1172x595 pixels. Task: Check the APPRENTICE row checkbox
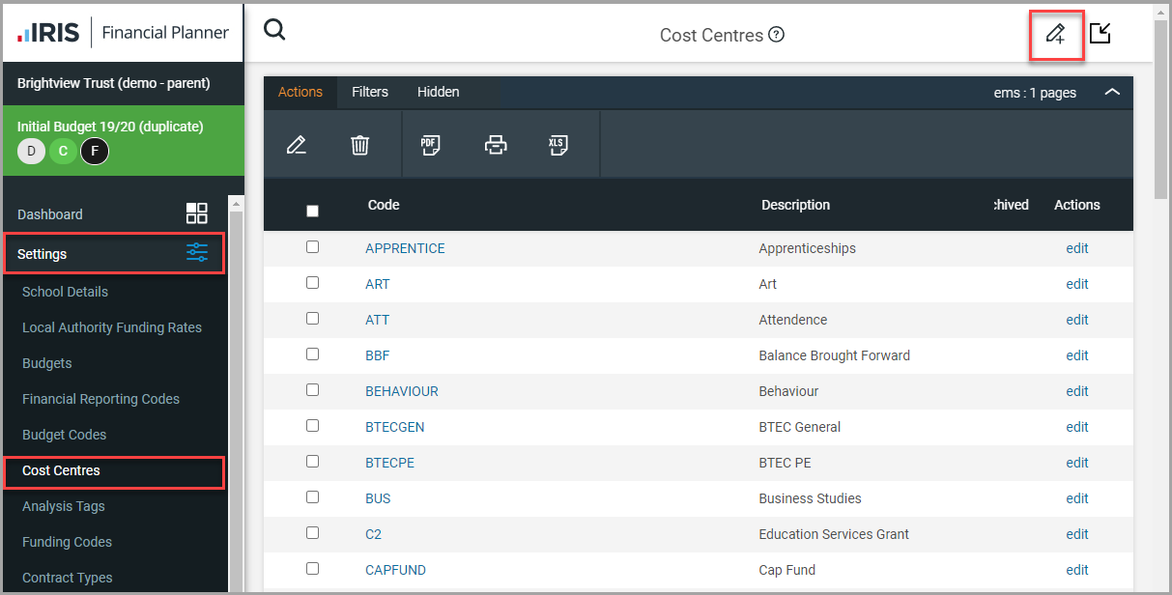pos(312,247)
